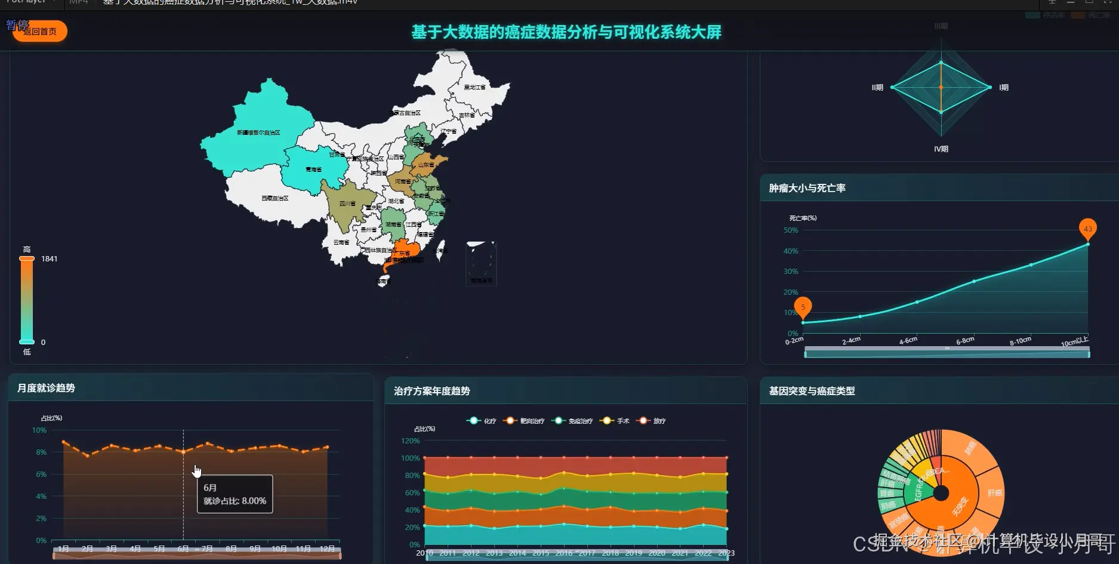Select the "5" marker on the tumor size chart
Screen dimensions: 1119x564
point(803,307)
